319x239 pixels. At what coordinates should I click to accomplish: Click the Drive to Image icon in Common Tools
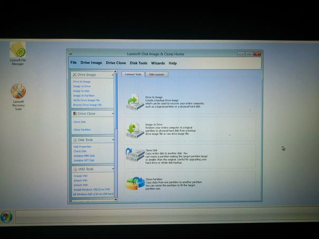[x=135, y=102]
